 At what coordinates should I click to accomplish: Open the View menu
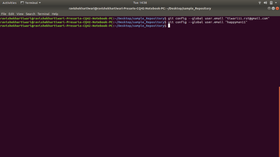coord(20,14)
